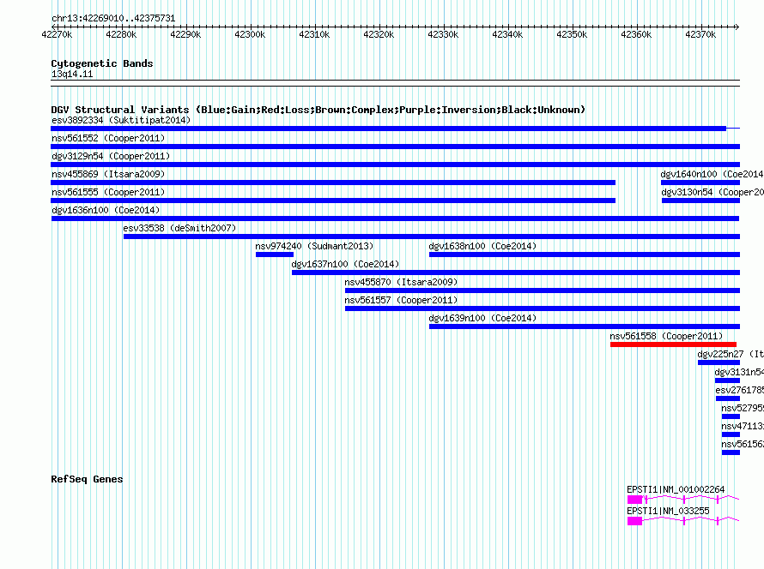Select the dgv1640n100 variant label

click(x=712, y=174)
